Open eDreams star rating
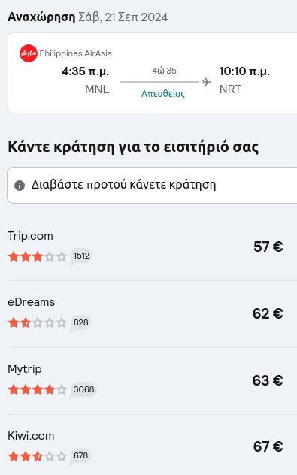297x475 pixels. [38, 323]
